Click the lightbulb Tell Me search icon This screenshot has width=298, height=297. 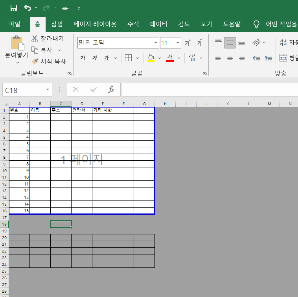[256, 24]
